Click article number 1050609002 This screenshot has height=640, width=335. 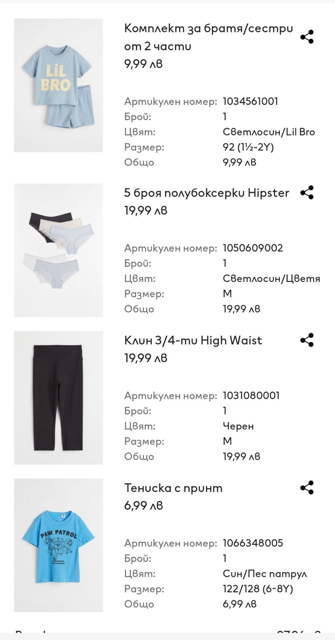252,248
